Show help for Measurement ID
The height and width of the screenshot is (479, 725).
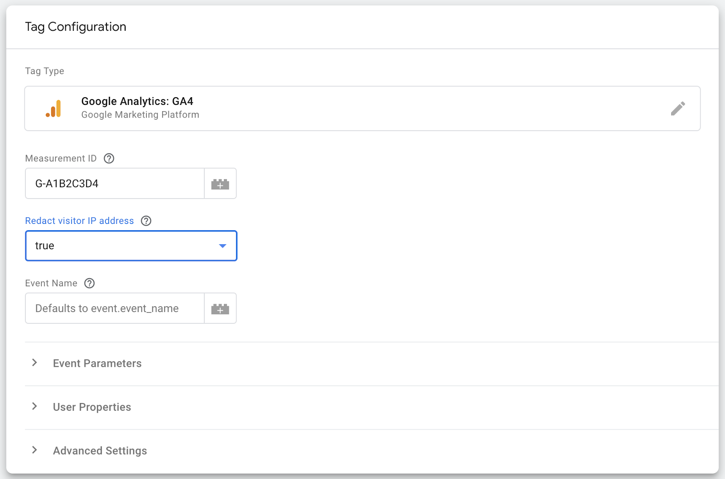tap(109, 158)
